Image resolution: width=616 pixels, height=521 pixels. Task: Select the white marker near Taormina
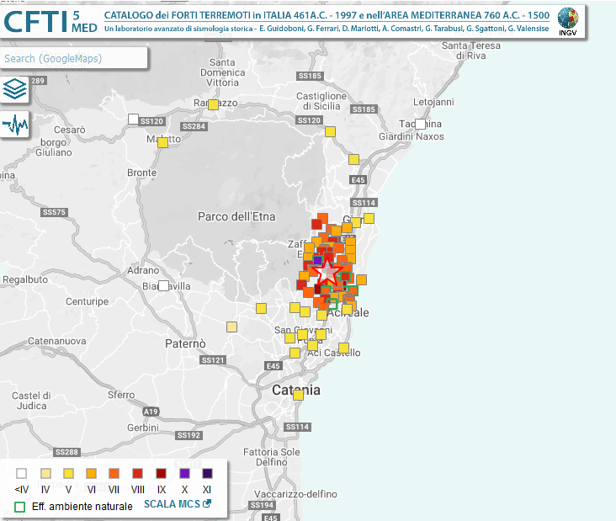pyautogui.click(x=420, y=125)
